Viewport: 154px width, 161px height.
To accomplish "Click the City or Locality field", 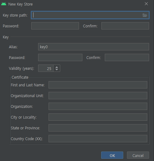I will pyautogui.click(x=98, y=117).
